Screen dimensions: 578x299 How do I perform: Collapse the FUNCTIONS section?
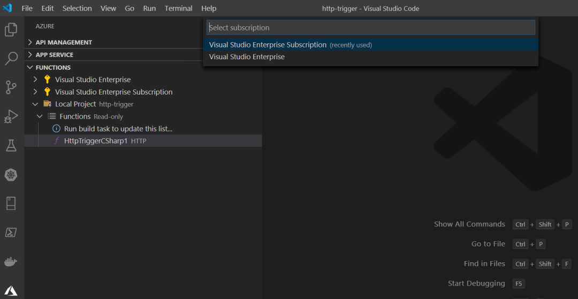[30, 68]
